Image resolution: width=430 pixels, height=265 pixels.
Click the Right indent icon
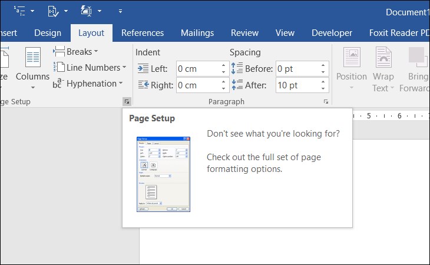click(x=143, y=85)
